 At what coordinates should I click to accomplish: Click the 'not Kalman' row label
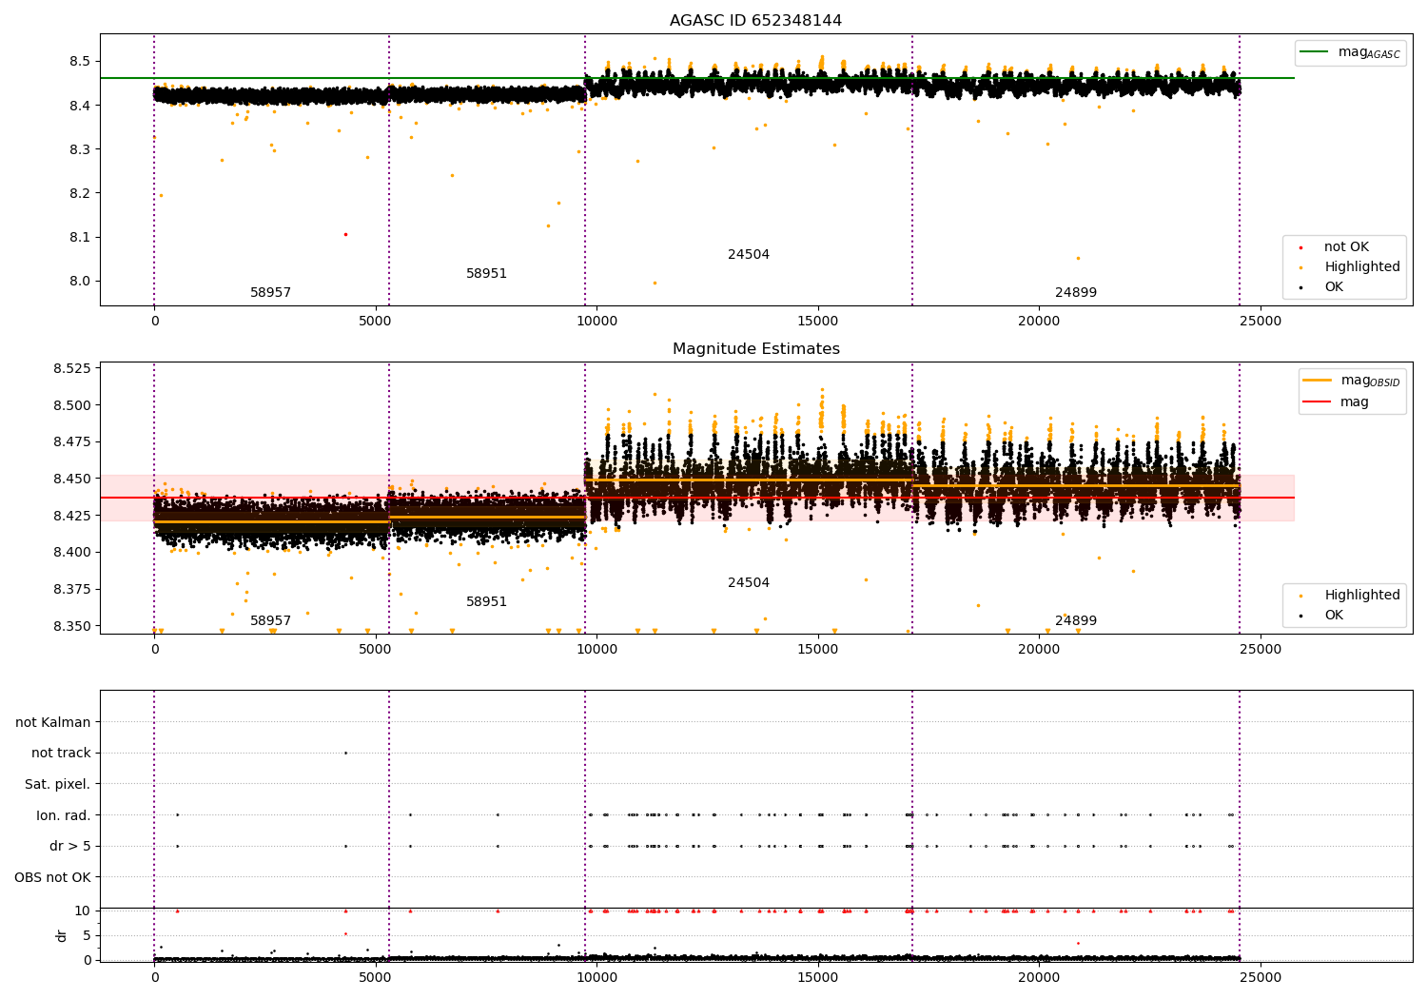[x=53, y=723]
